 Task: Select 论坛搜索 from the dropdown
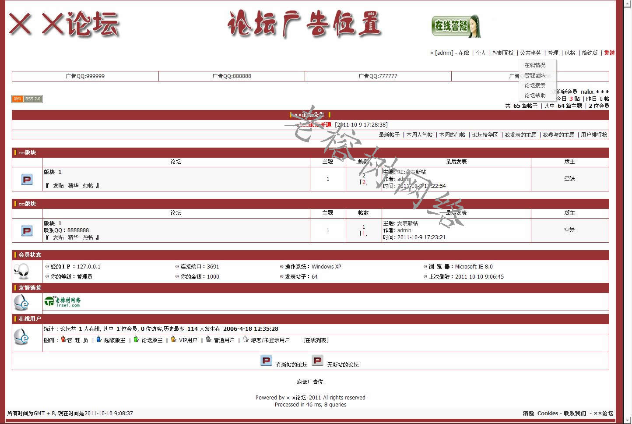pos(535,85)
